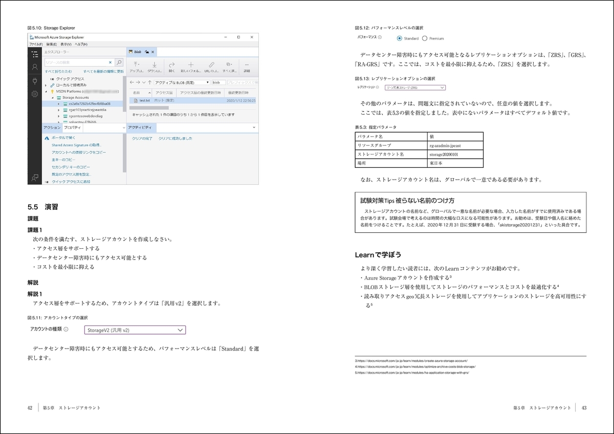Click the Copy URL link icon
This screenshot has width=614, height=434.
pos(211,65)
